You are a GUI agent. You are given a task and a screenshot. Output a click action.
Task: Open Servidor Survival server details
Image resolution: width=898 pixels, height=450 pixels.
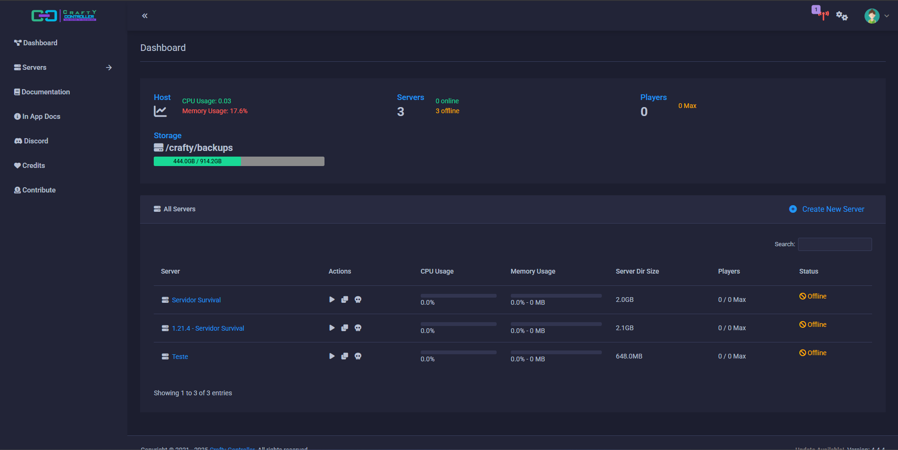(196, 300)
